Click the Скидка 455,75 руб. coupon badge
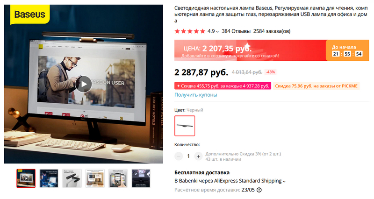This screenshot has height=199, width=374. 223,86
